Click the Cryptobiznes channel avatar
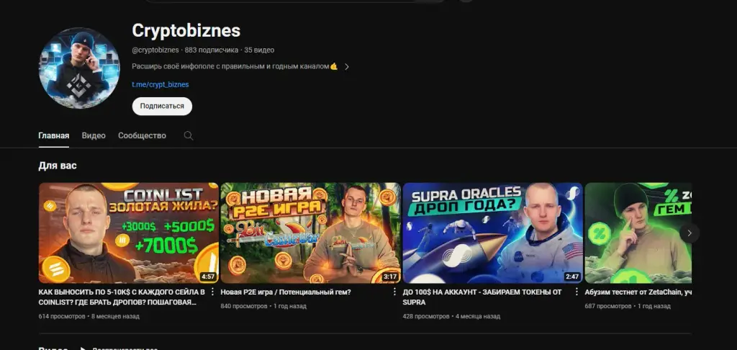 tap(79, 68)
